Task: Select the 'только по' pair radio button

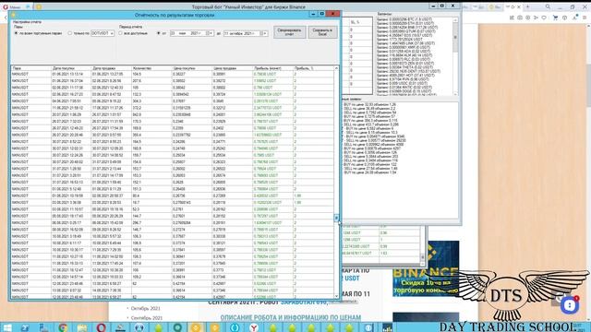Action: [x=70, y=33]
